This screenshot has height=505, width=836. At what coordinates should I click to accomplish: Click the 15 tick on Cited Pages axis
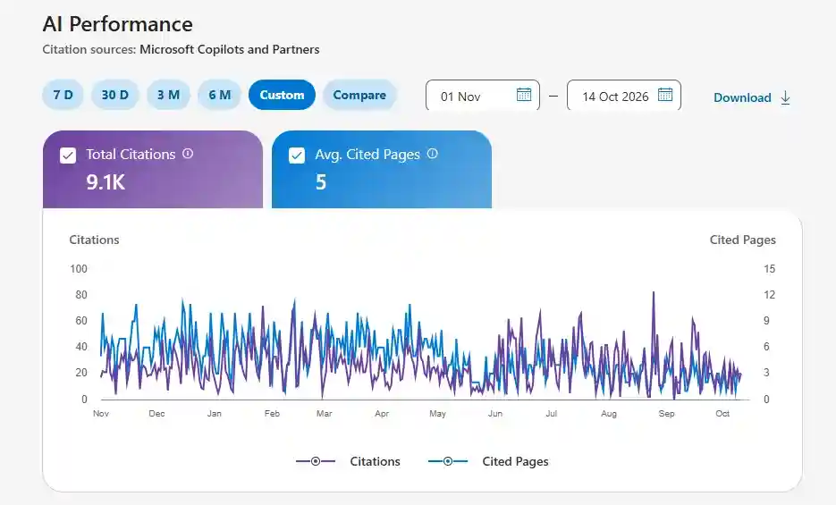pos(769,269)
